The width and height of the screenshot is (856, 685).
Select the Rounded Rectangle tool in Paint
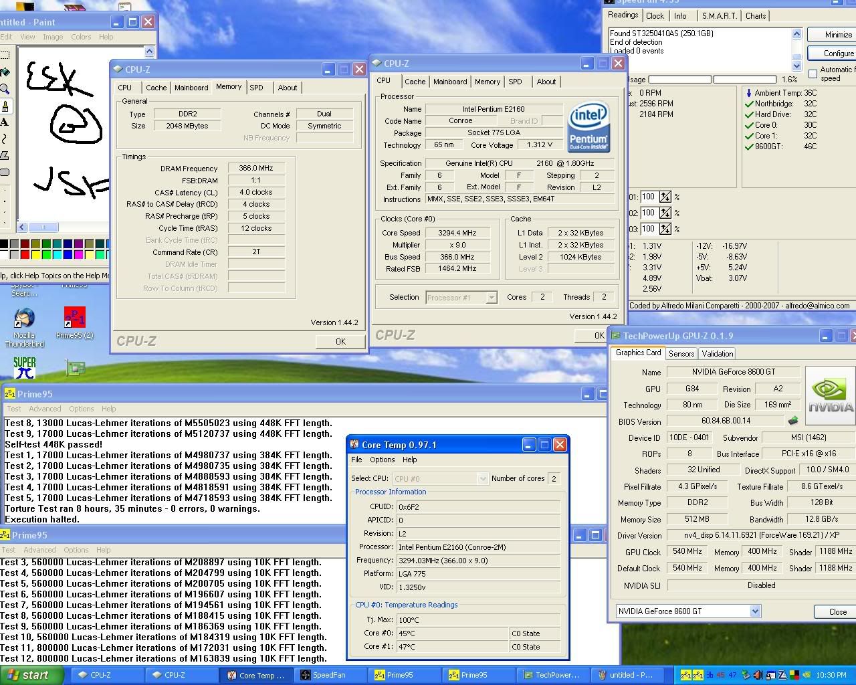tap(4, 173)
